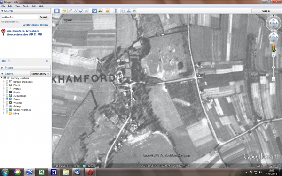Select the Ruler tool
Screen dimensions: 282x176
(x=116, y=11)
